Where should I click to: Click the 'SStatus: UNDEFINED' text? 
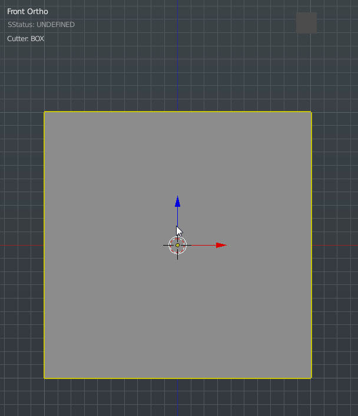[41, 25]
